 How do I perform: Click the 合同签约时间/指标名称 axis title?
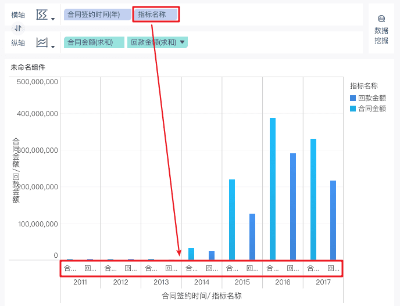click(202, 296)
